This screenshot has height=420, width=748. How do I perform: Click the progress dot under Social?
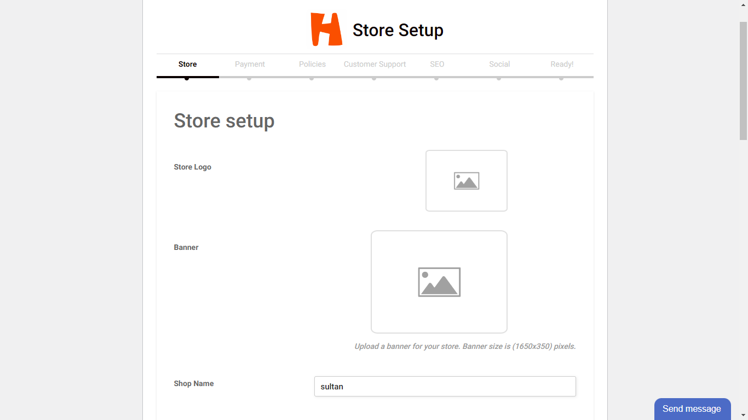(499, 78)
